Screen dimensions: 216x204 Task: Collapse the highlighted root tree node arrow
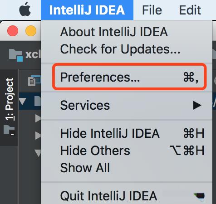coord(23,101)
